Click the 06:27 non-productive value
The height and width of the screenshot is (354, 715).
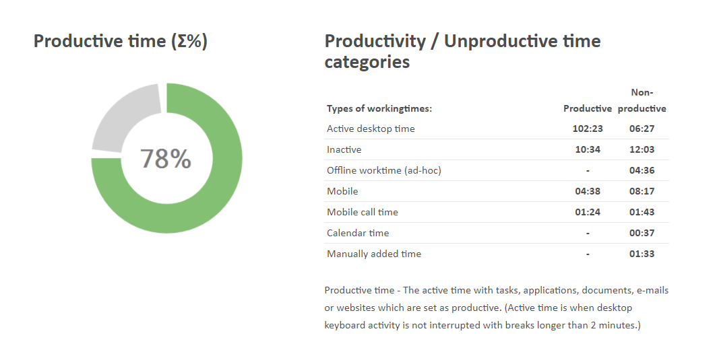pos(642,129)
